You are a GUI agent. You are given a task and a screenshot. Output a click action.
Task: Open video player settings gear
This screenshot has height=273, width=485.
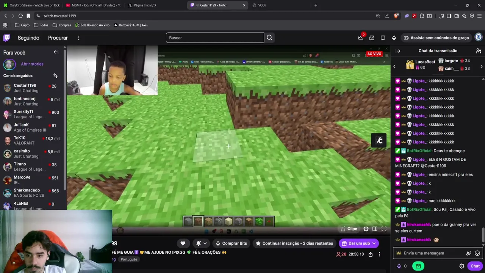tap(366, 229)
